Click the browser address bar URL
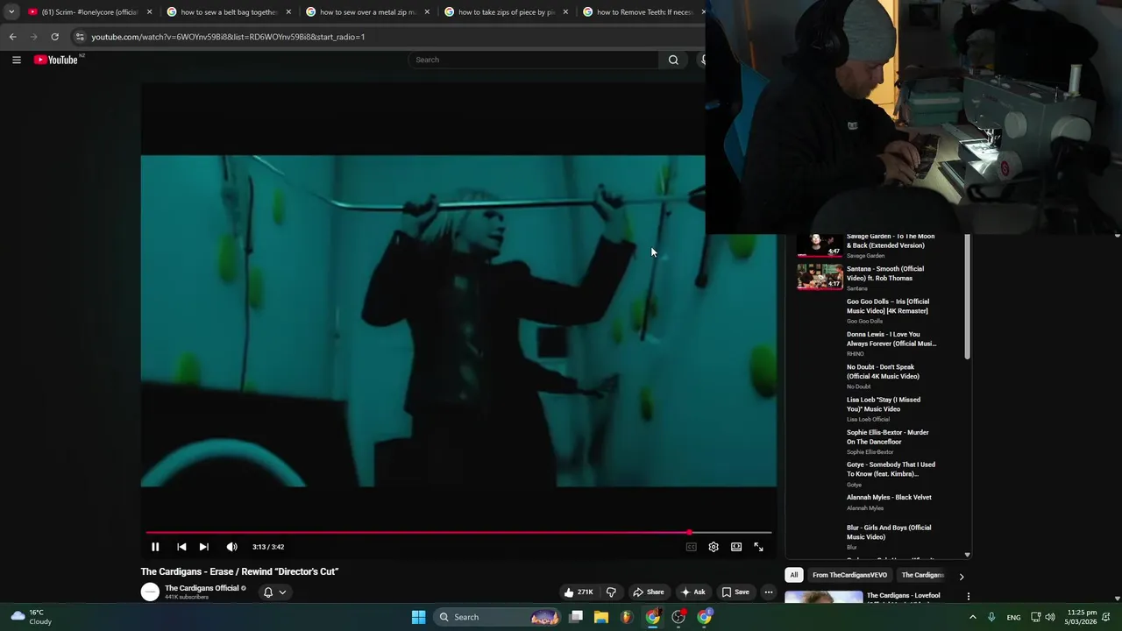The height and width of the screenshot is (631, 1122). click(228, 37)
